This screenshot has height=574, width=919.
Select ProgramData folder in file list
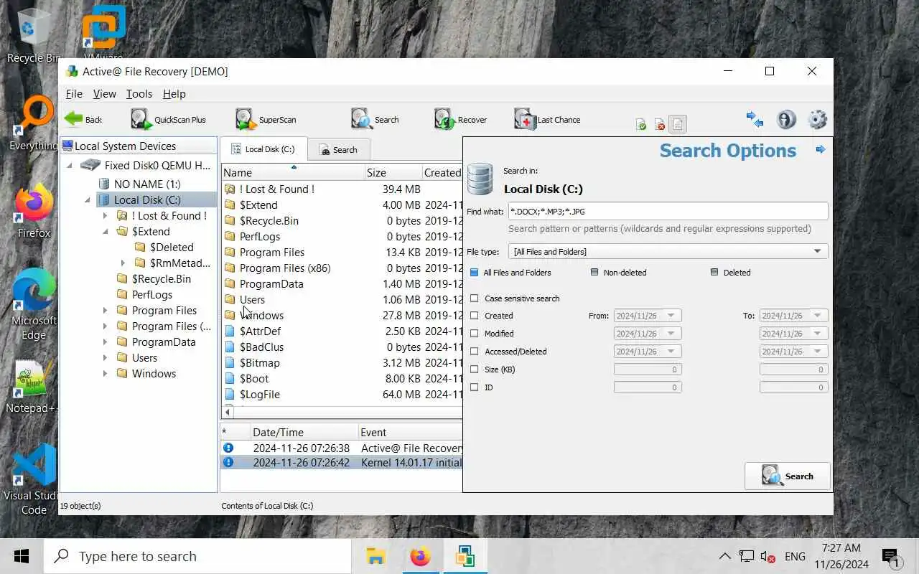pyautogui.click(x=271, y=284)
